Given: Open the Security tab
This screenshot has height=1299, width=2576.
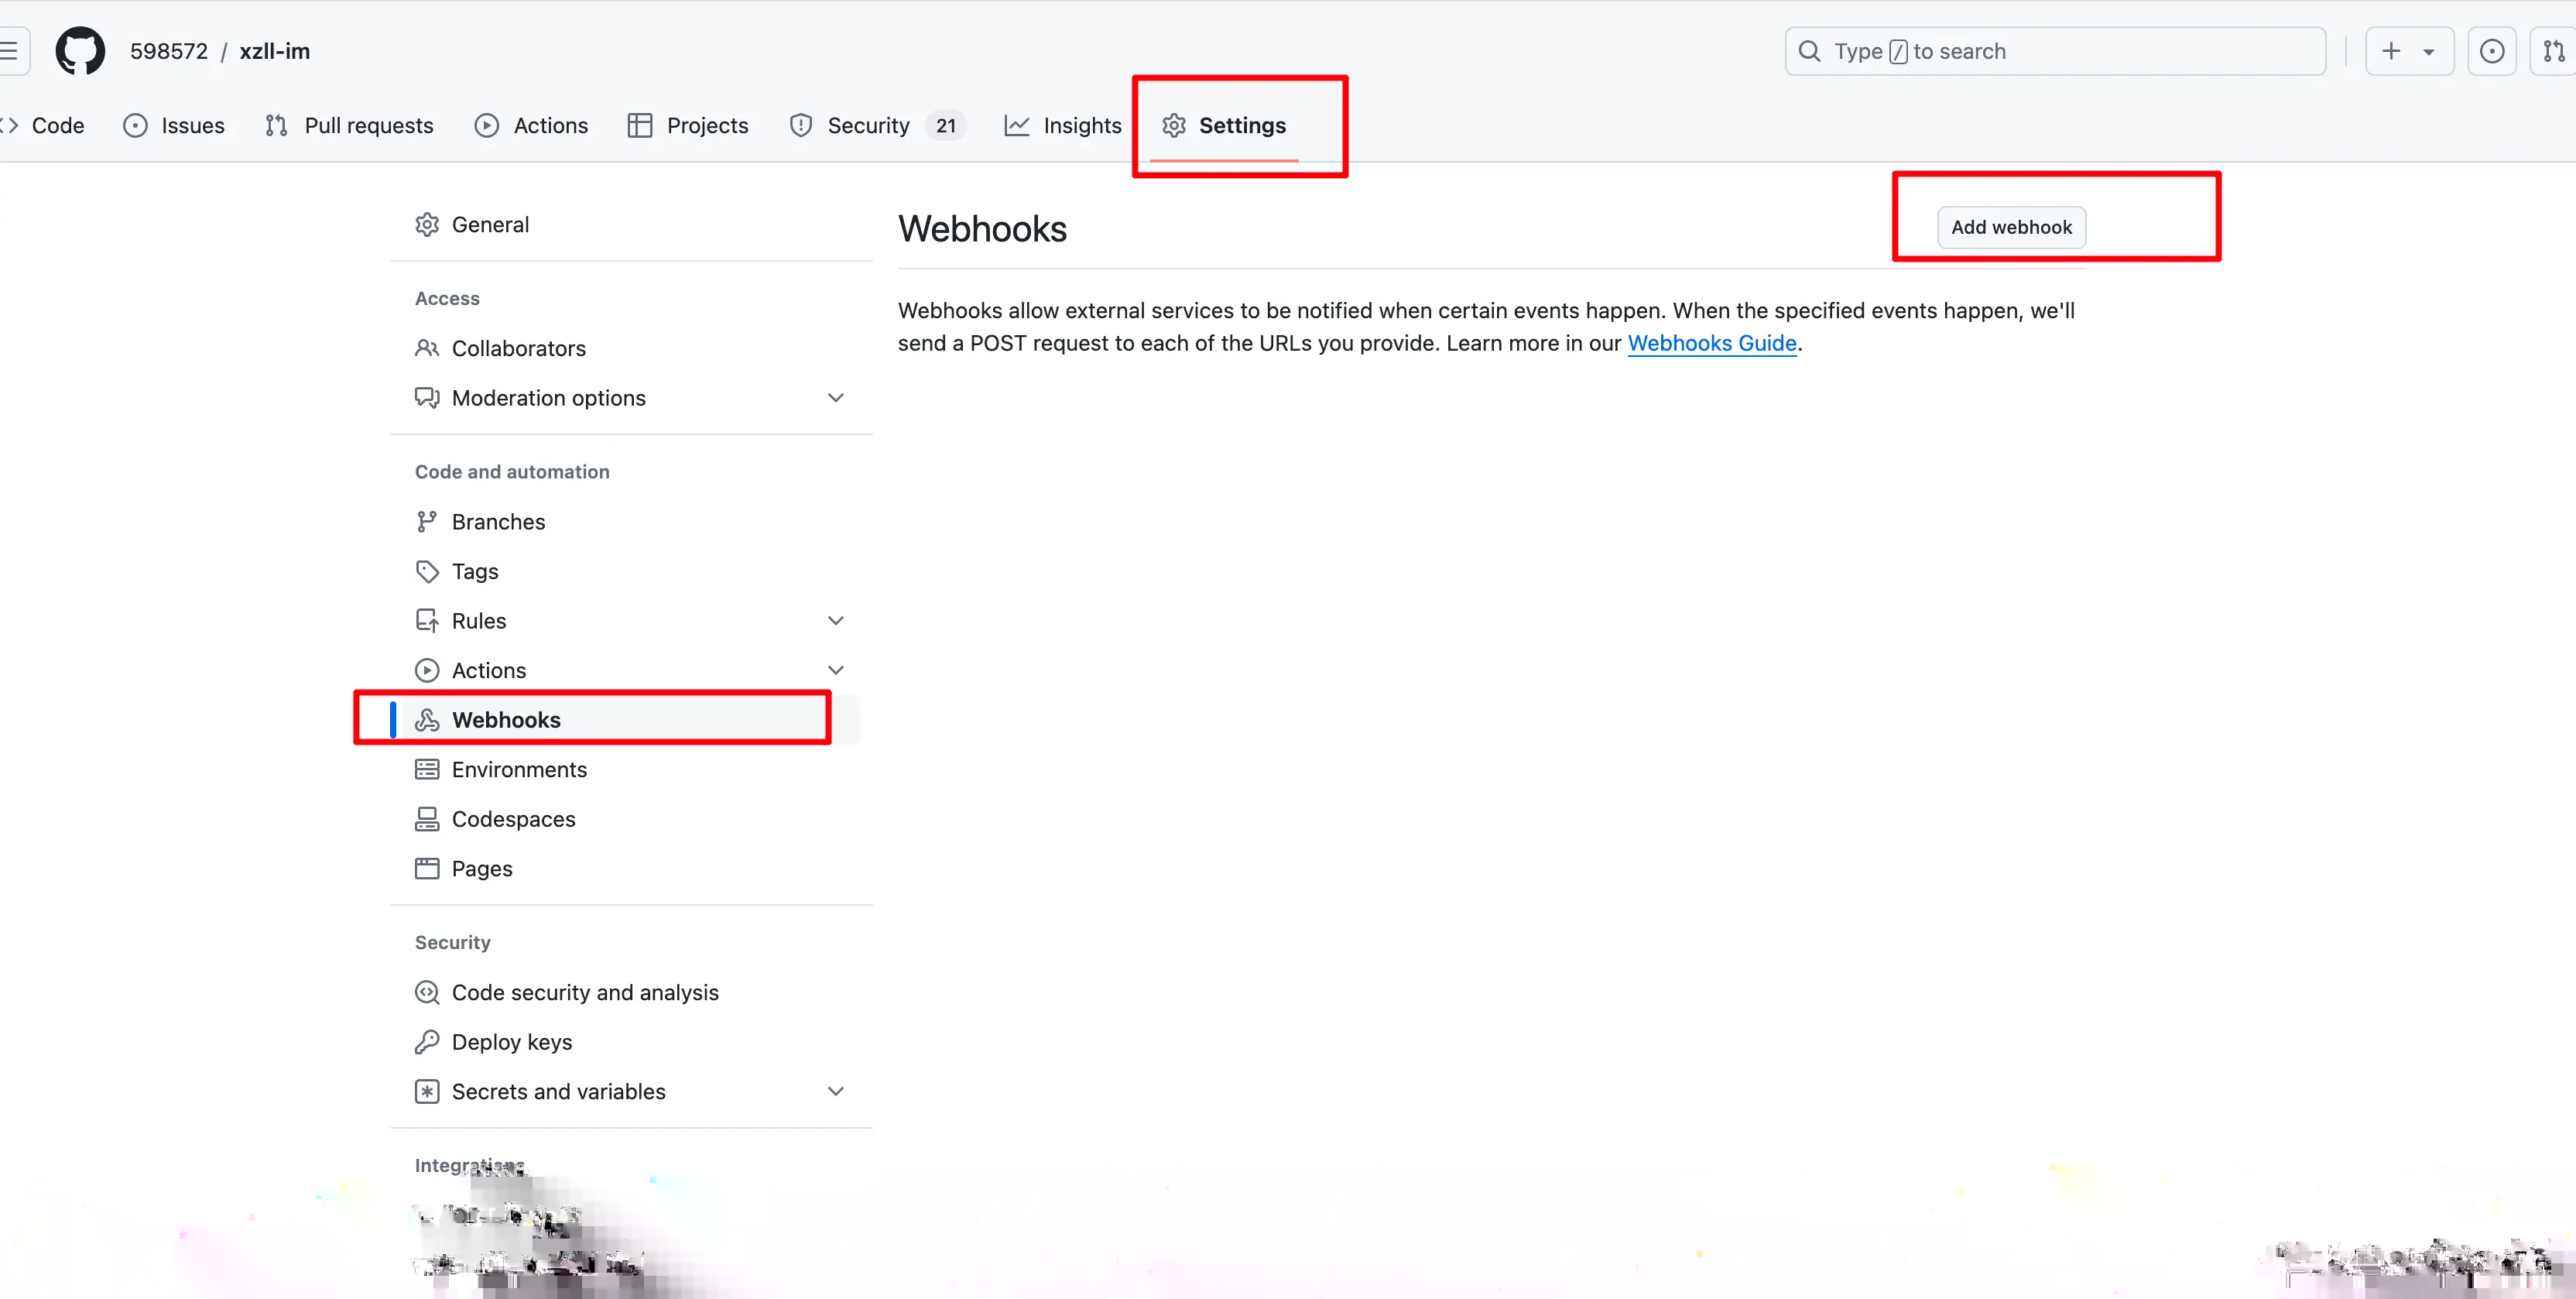Looking at the screenshot, I should point(877,125).
